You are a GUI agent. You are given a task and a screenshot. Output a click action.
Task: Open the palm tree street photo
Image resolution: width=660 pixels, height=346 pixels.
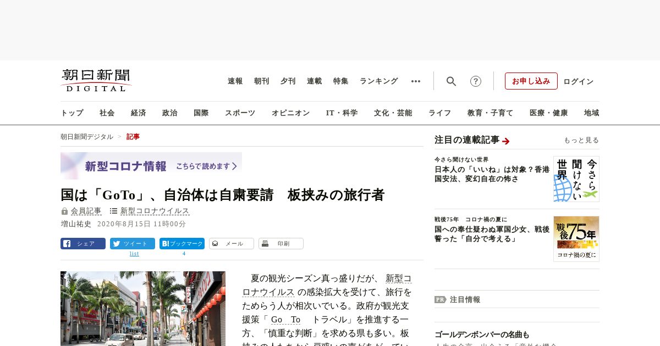pos(143,309)
